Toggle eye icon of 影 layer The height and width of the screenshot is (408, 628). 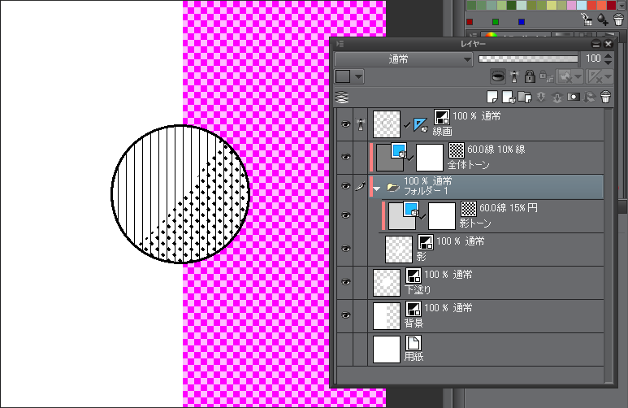(x=344, y=249)
